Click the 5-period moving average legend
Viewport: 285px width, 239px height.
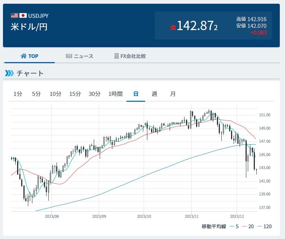tap(234, 226)
